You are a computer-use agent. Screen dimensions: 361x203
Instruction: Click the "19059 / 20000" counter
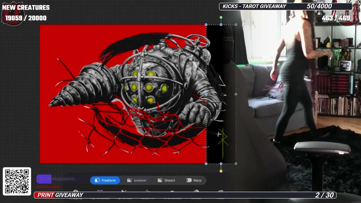[26, 18]
